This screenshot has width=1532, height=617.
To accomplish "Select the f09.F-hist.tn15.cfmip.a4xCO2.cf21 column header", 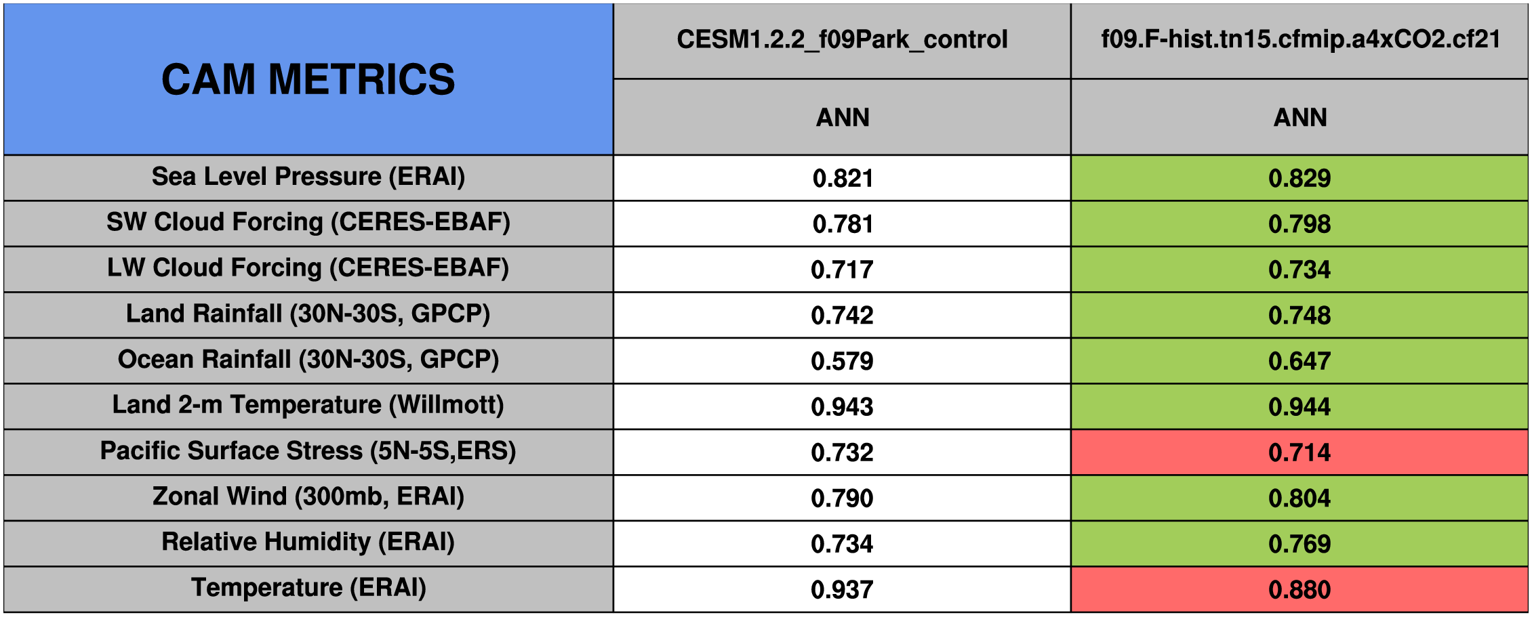I will pyautogui.click(x=1300, y=40).
